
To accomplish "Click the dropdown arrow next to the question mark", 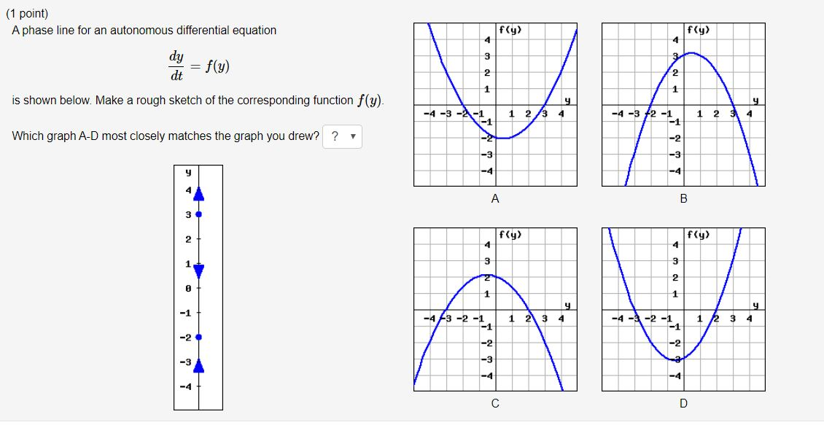I will 353,137.
